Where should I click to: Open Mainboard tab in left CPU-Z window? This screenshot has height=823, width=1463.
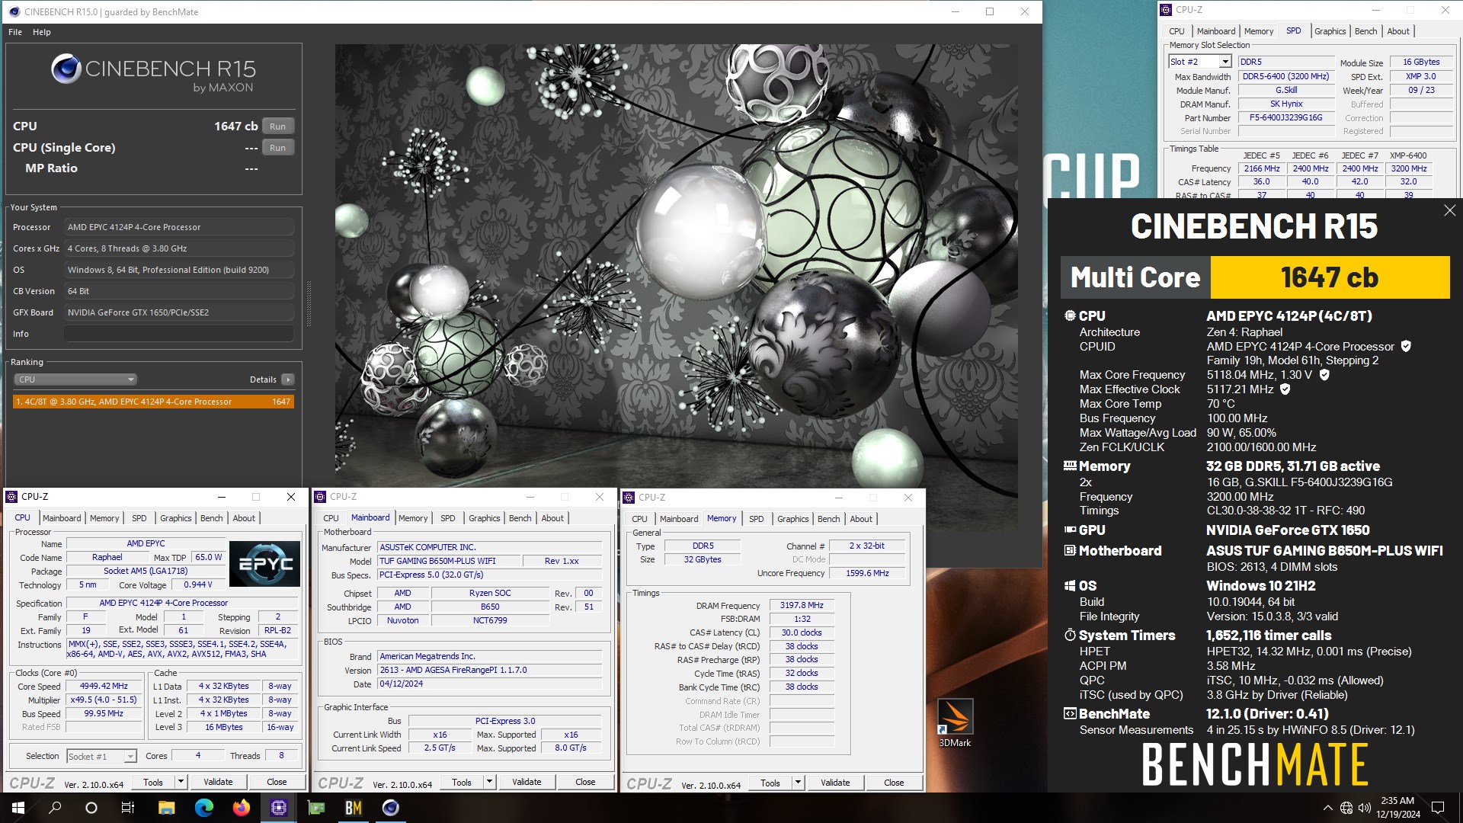pos(62,518)
